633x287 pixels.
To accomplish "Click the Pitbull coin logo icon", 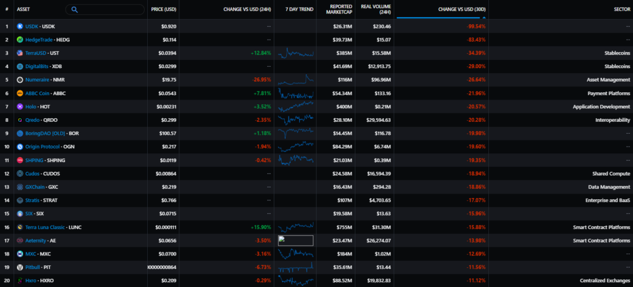I will click(20, 267).
